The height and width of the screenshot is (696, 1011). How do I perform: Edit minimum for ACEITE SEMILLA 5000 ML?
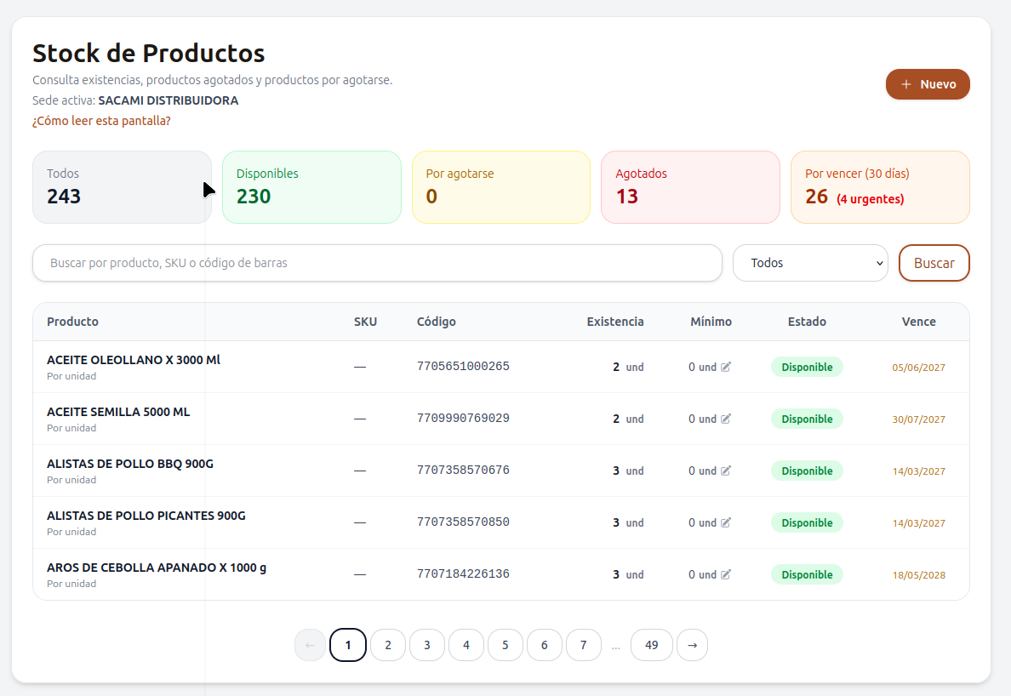[x=726, y=419]
